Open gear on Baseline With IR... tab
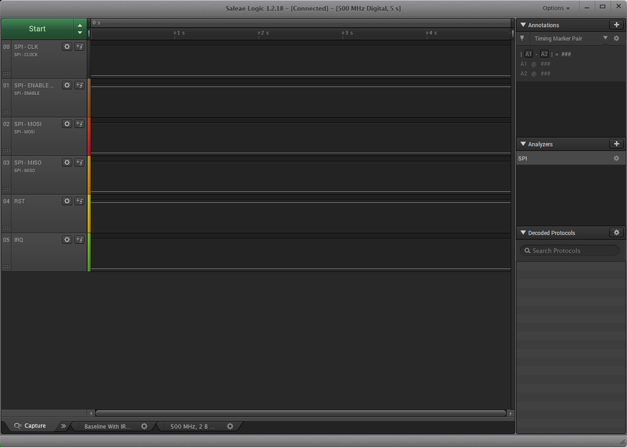The height and width of the screenshot is (447, 627). pos(144,427)
